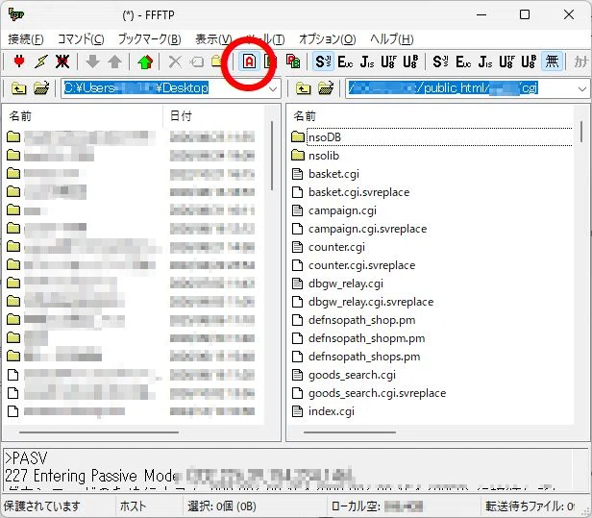
Task: Select JIS in the host kanji group with 無
Action: (x=484, y=62)
